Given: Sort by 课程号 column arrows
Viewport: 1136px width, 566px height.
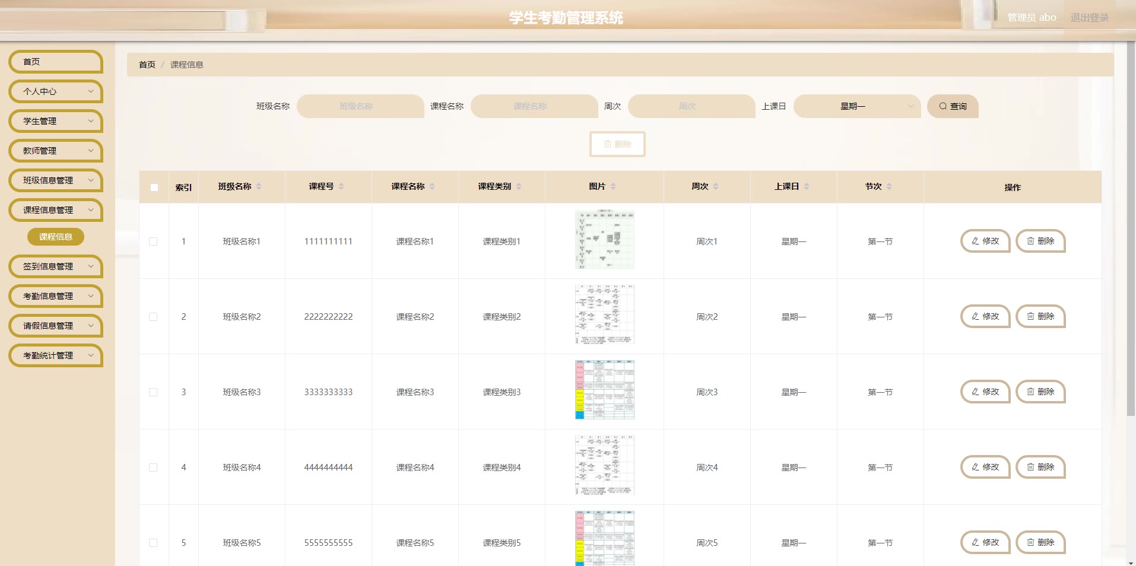Looking at the screenshot, I should pyautogui.click(x=341, y=186).
